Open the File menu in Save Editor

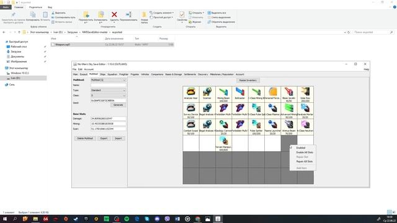pyautogui.click(x=74, y=69)
